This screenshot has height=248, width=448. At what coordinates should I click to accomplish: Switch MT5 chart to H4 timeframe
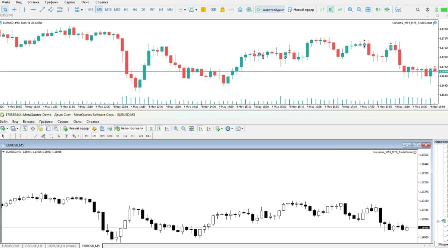pyautogui.click(x=135, y=9)
